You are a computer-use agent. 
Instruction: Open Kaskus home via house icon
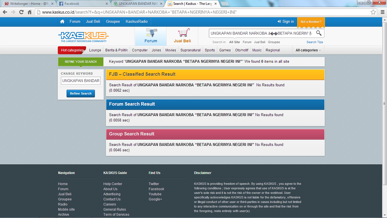click(x=62, y=21)
